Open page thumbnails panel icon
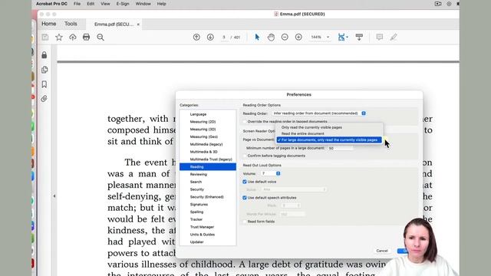Screen dimensions: 491x276 44,70
